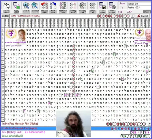Cancel the current code search

click(142, 16)
